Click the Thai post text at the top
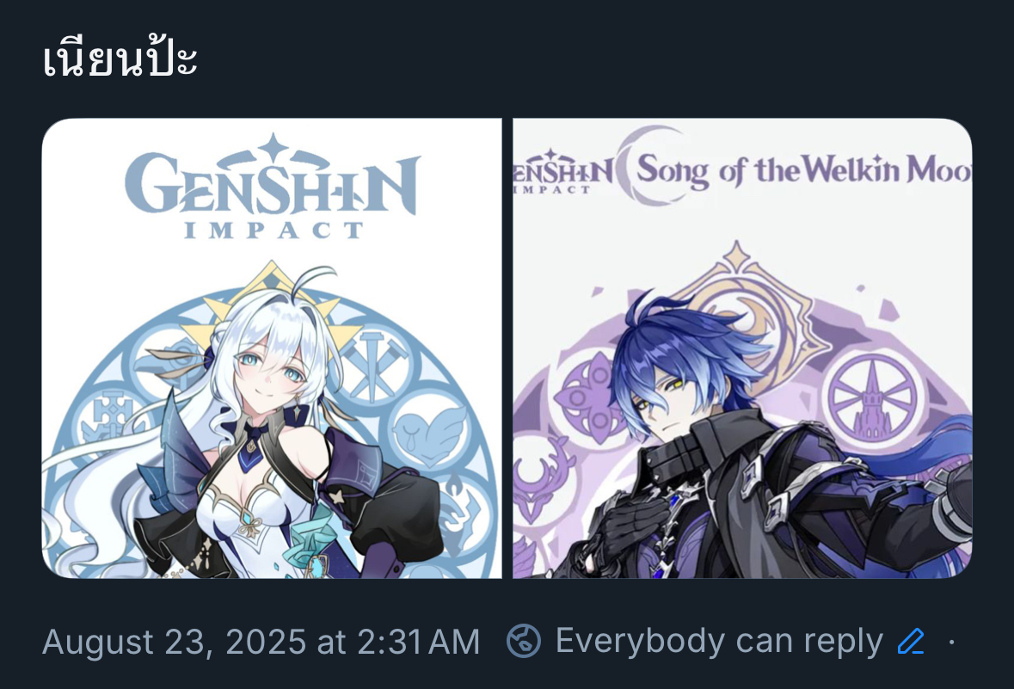 tap(120, 58)
